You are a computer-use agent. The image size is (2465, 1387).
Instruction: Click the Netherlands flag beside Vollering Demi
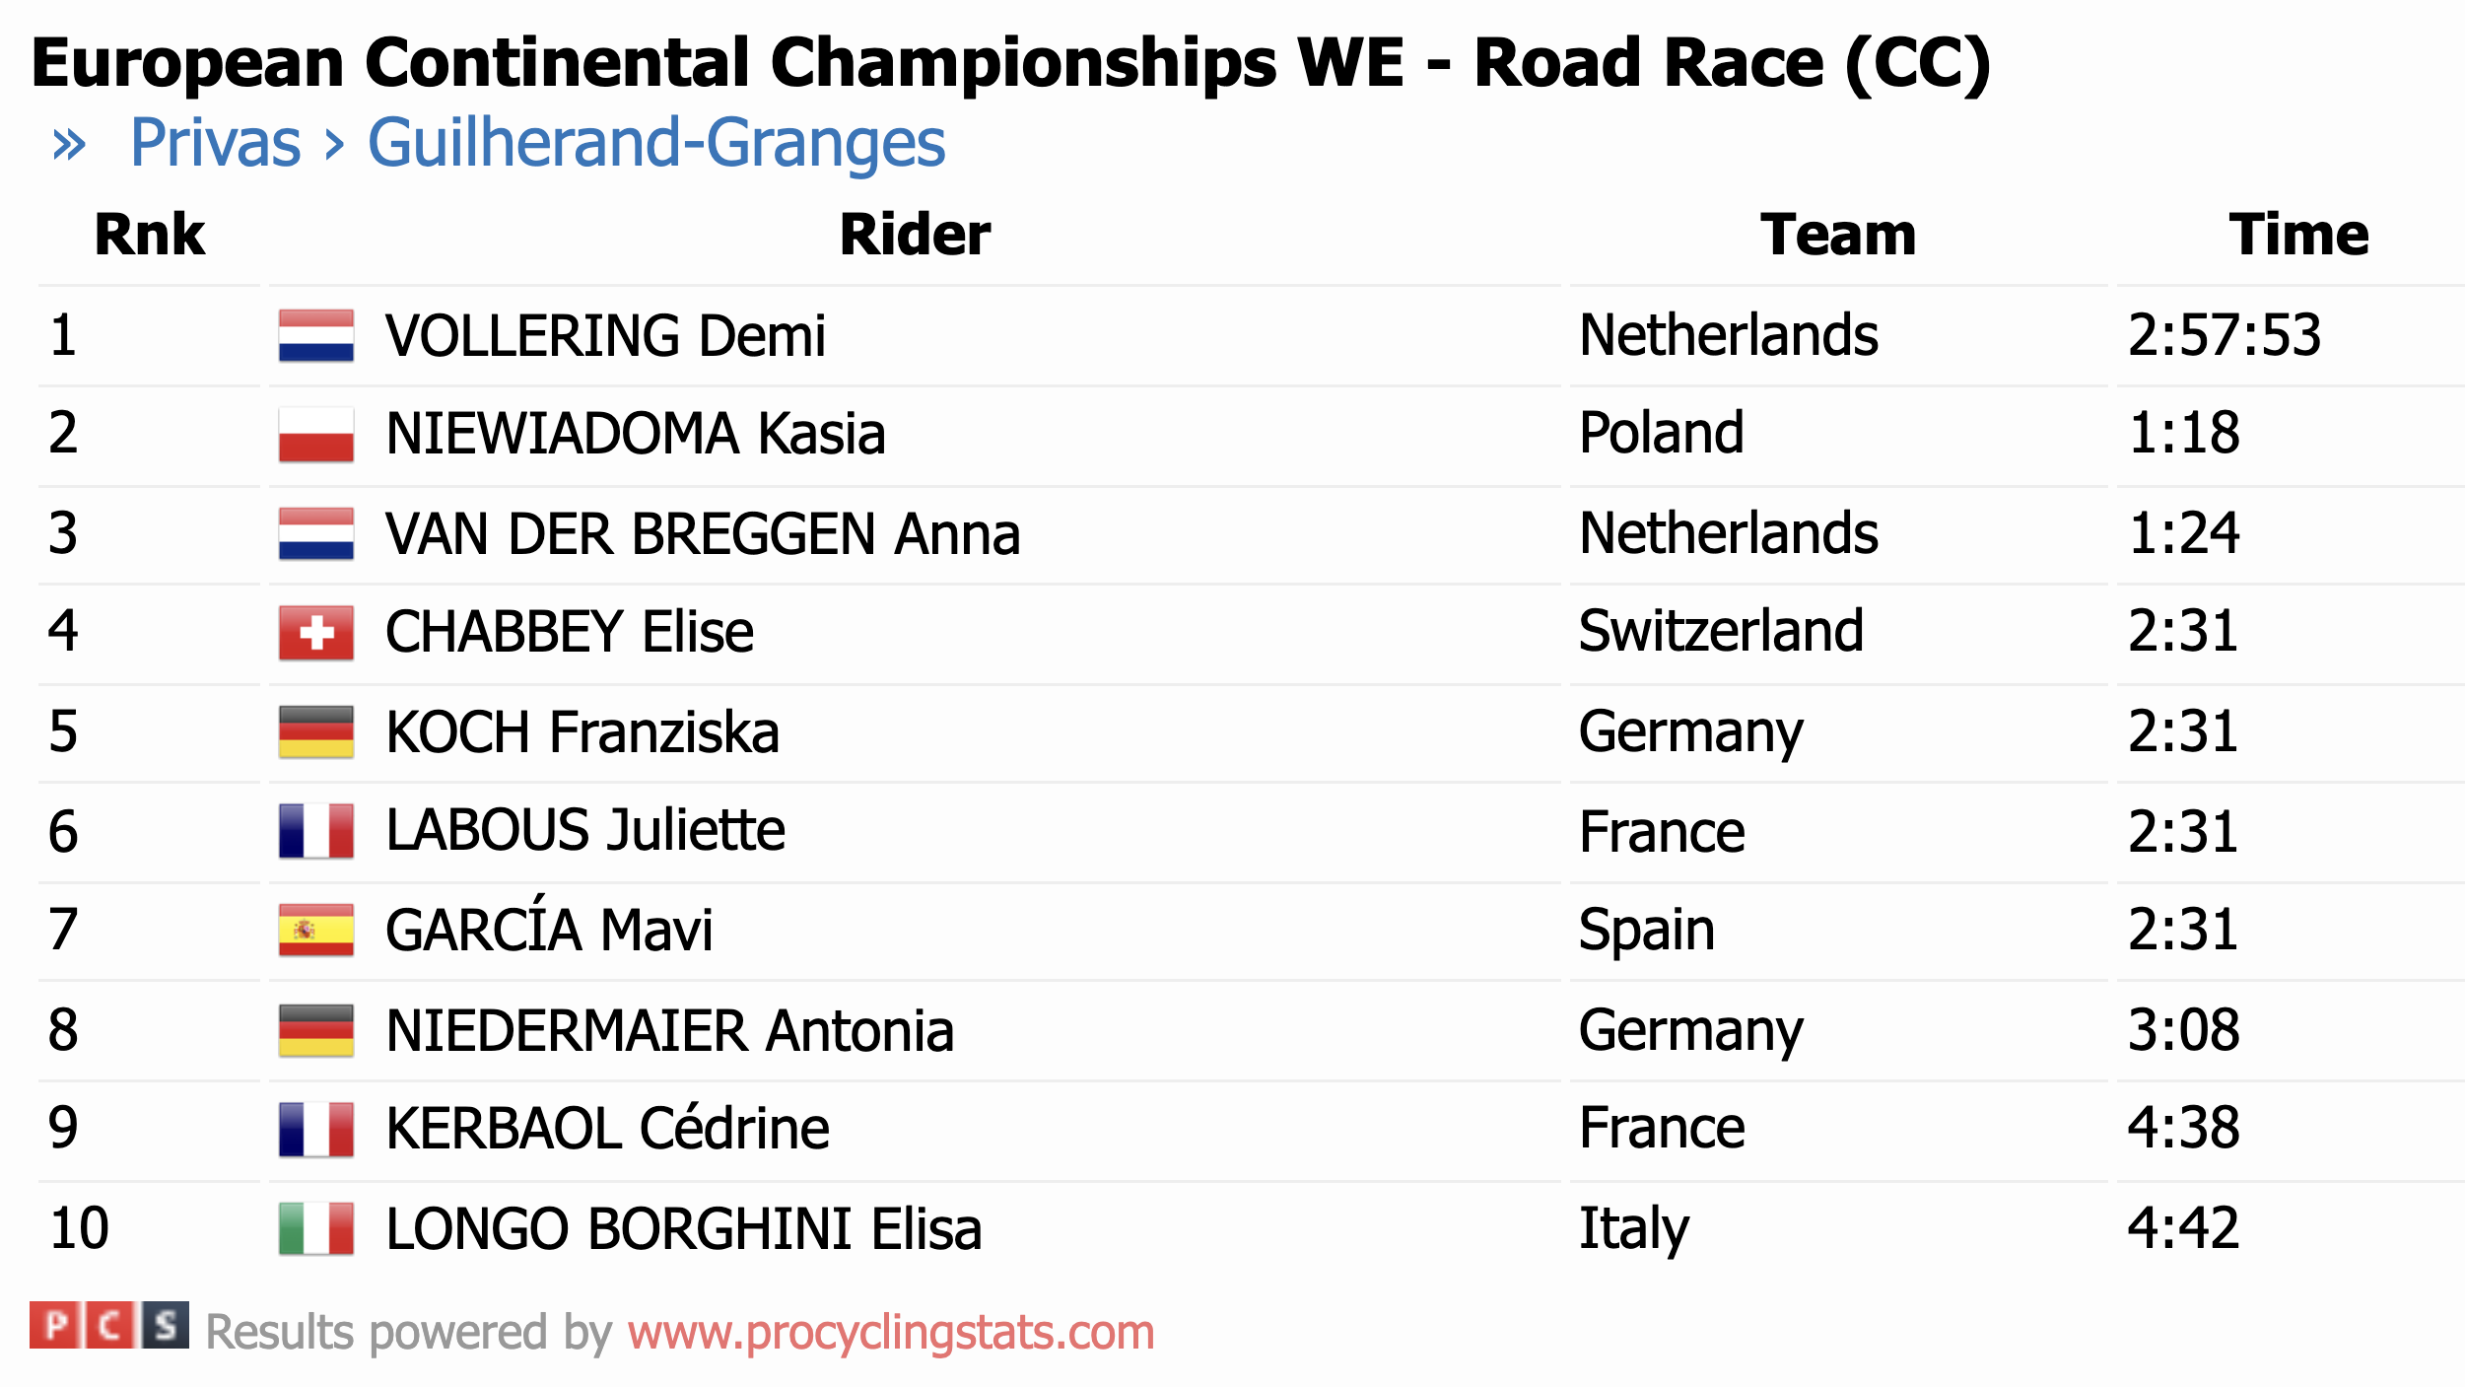click(315, 335)
